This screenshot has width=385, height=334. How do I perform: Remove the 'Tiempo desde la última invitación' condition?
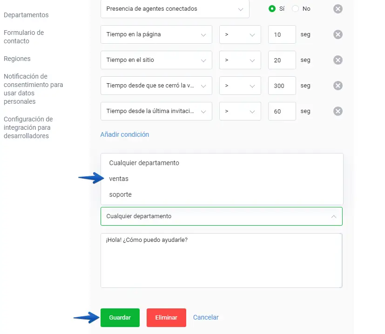pos(338,111)
